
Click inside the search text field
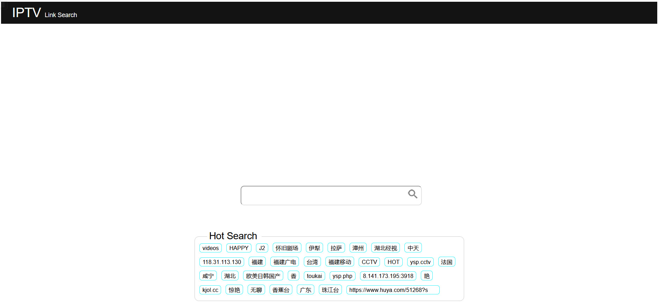[x=323, y=196]
